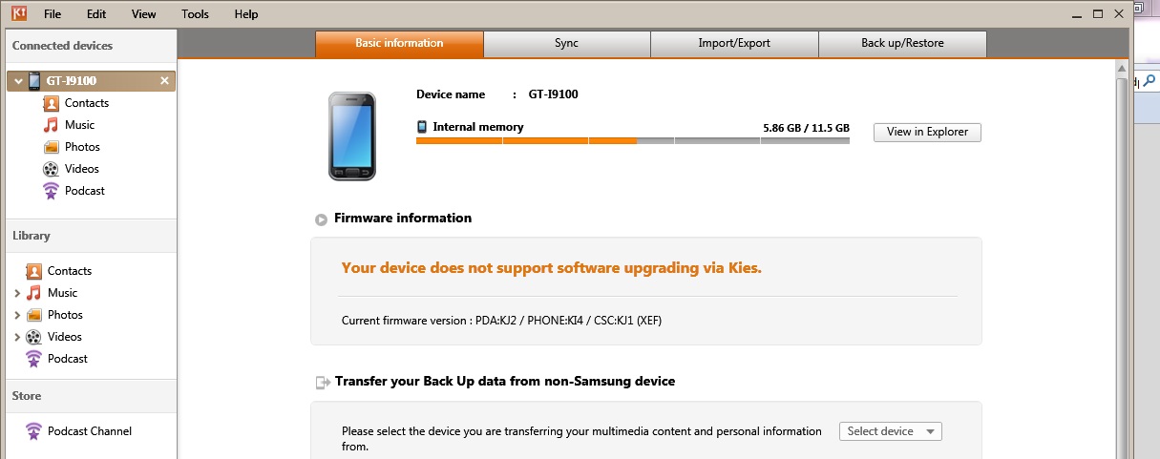Switch to the Sync tab
1160x459 pixels.
coord(566,43)
